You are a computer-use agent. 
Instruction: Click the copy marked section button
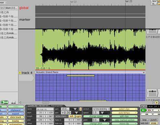125,120
